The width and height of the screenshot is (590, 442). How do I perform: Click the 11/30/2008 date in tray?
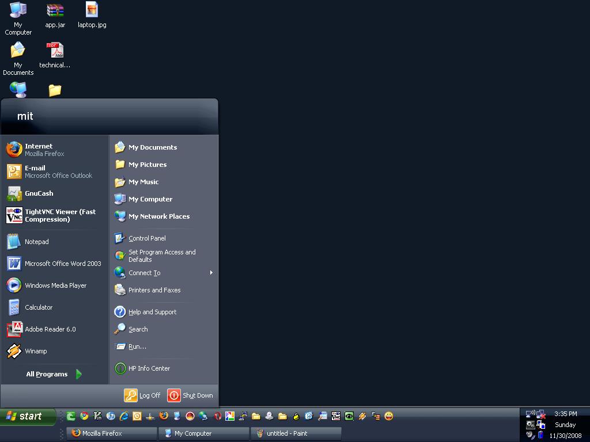tap(565, 436)
